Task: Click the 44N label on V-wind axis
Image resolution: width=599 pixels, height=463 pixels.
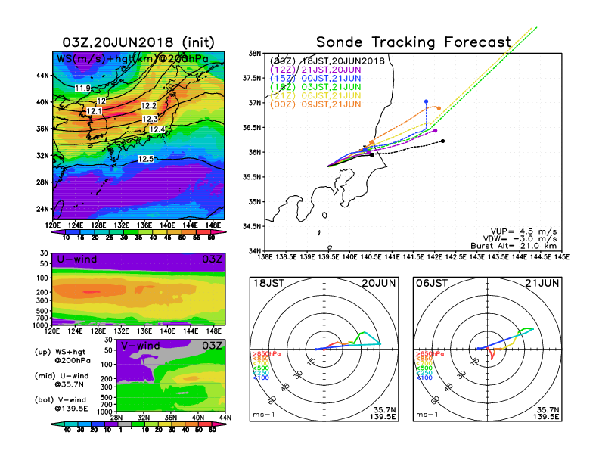Action: (225, 418)
